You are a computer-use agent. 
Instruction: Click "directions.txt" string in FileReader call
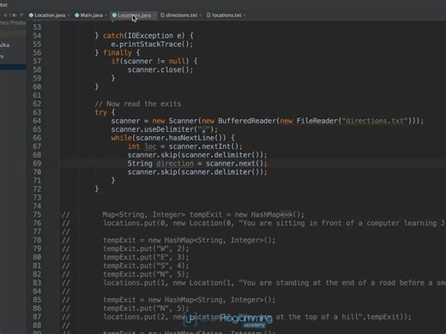[374, 121]
